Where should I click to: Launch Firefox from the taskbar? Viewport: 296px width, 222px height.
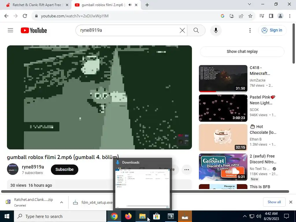point(128,216)
